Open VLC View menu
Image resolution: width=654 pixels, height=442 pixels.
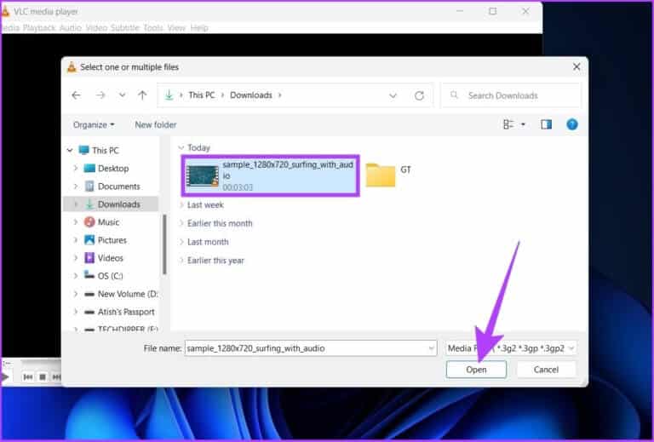[x=176, y=28]
